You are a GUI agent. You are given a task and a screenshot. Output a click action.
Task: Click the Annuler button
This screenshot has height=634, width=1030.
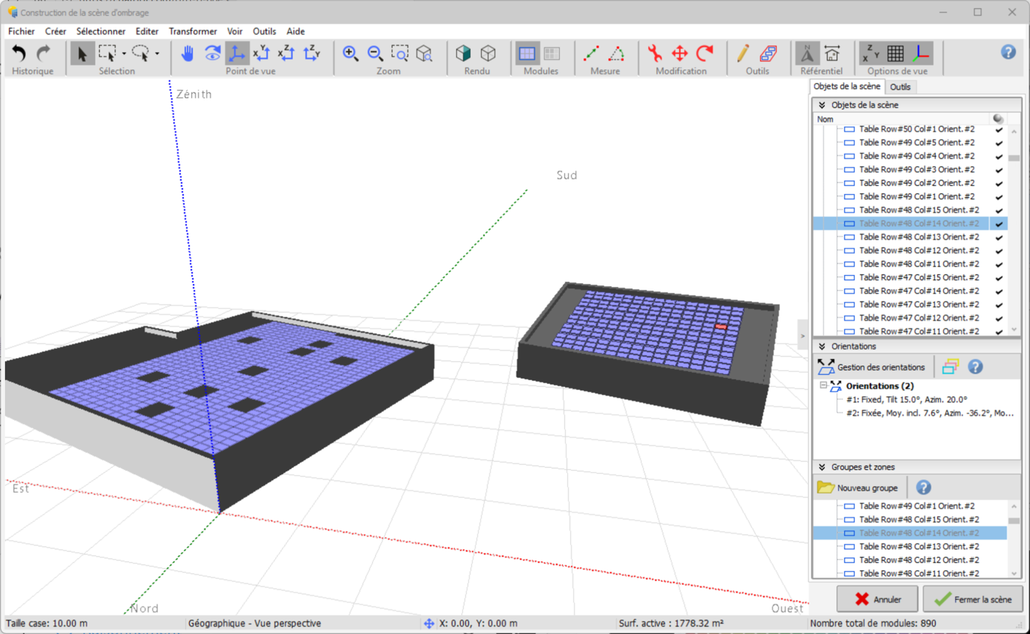tap(878, 599)
